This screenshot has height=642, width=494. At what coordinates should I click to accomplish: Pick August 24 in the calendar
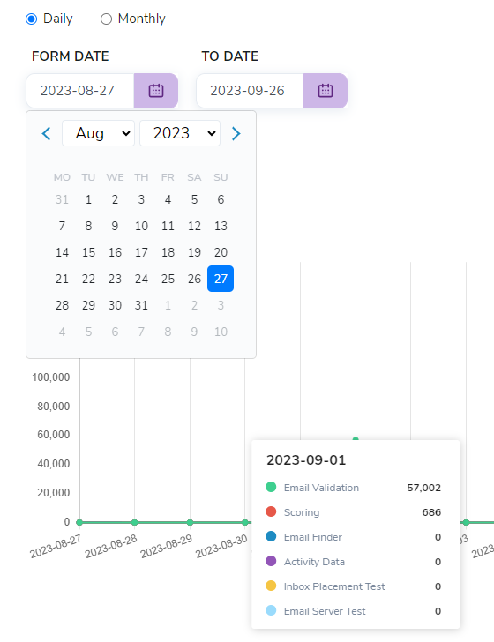141,279
